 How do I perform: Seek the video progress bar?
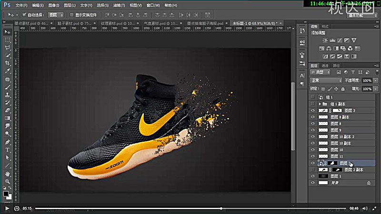click(190, 208)
